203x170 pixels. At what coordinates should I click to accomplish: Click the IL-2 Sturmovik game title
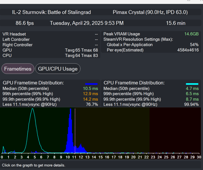pyautogui.click(x=52, y=12)
